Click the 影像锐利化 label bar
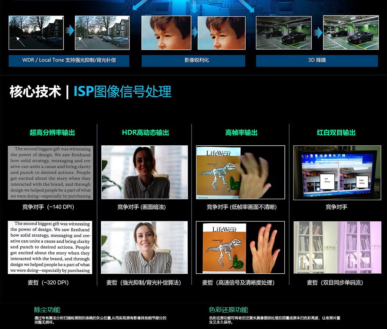The height and width of the screenshot is (329, 387). click(x=193, y=61)
